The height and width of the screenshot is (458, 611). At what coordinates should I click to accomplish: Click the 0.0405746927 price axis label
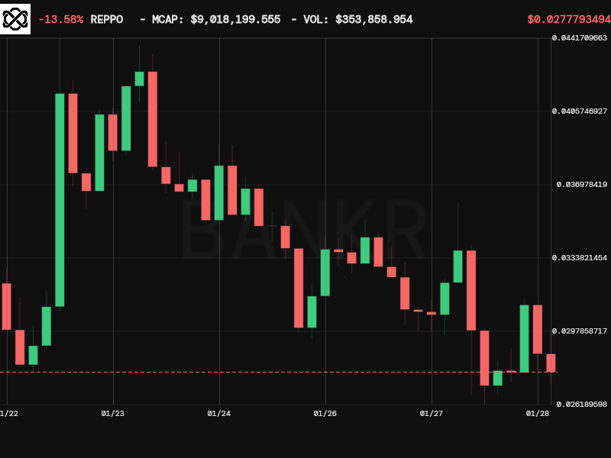click(x=580, y=111)
